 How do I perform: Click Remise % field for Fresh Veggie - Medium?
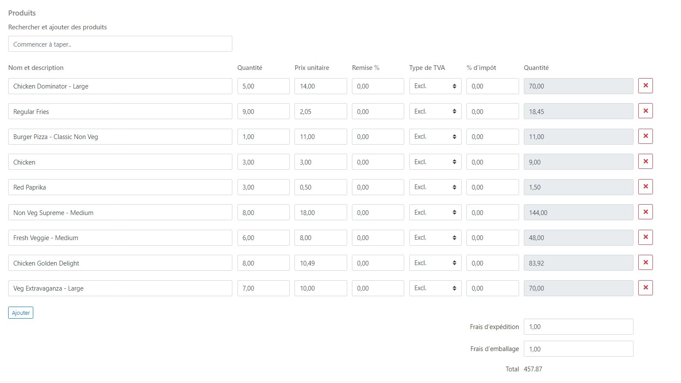coord(377,238)
